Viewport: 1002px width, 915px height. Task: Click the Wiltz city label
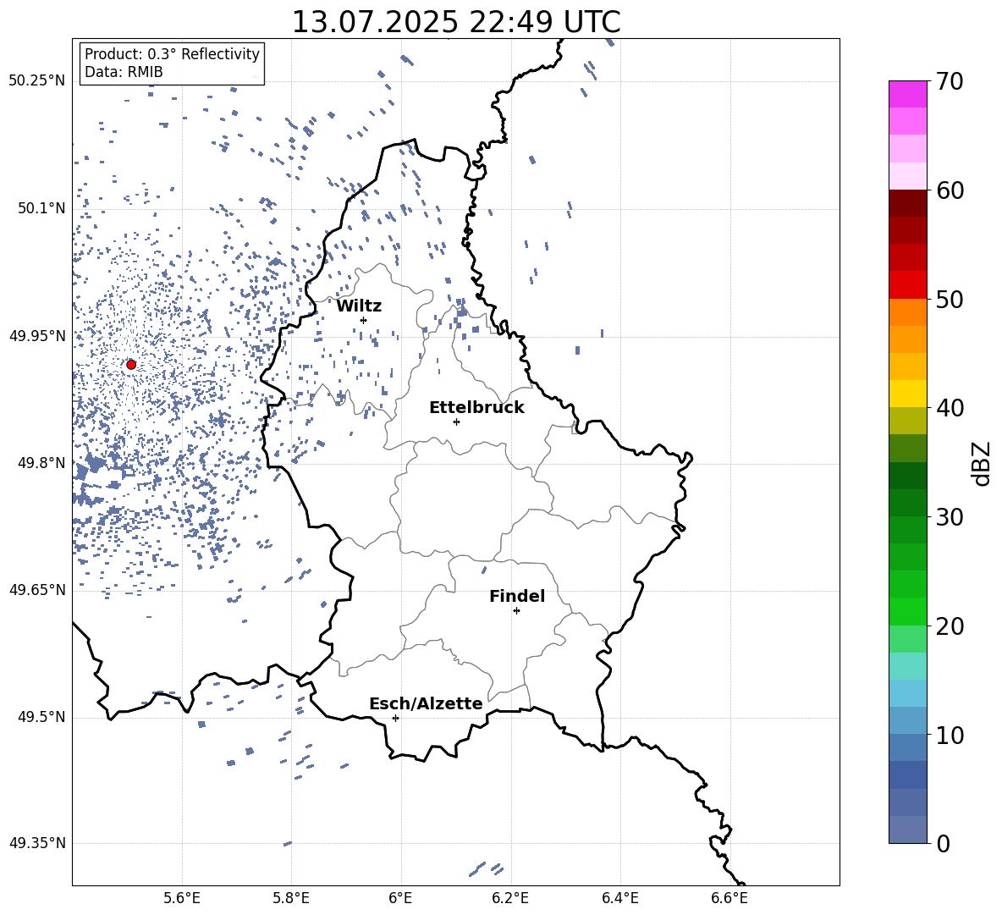[x=359, y=306]
